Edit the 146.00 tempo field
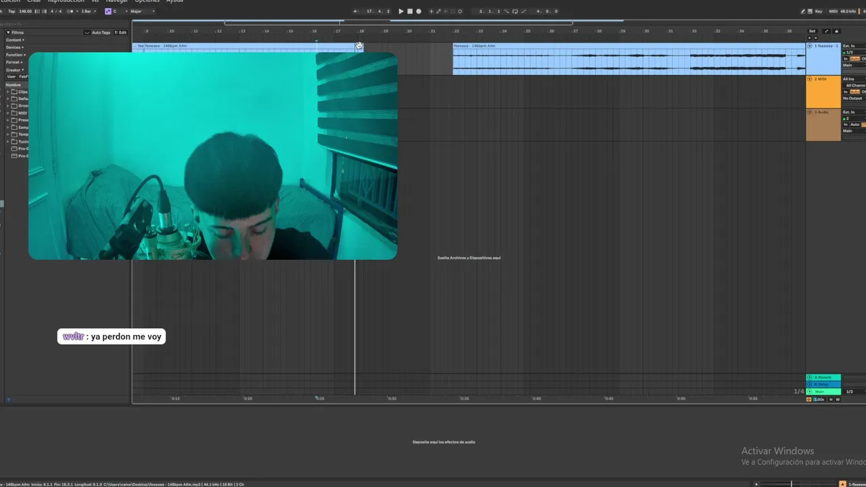 (26, 11)
